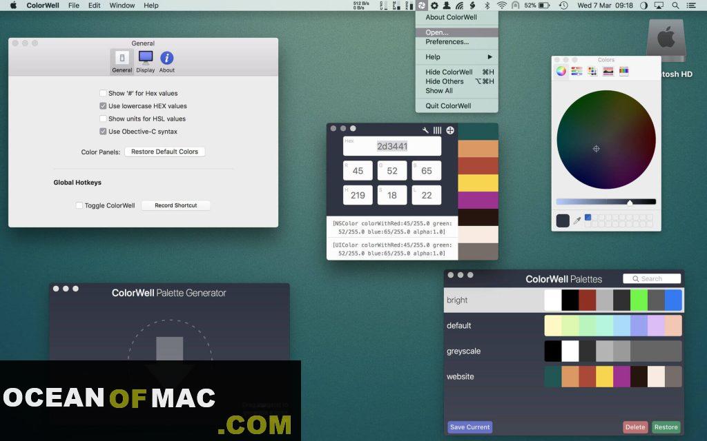Viewport: 707px width, 441px height.
Task: Open the File menu
Action: (73, 6)
